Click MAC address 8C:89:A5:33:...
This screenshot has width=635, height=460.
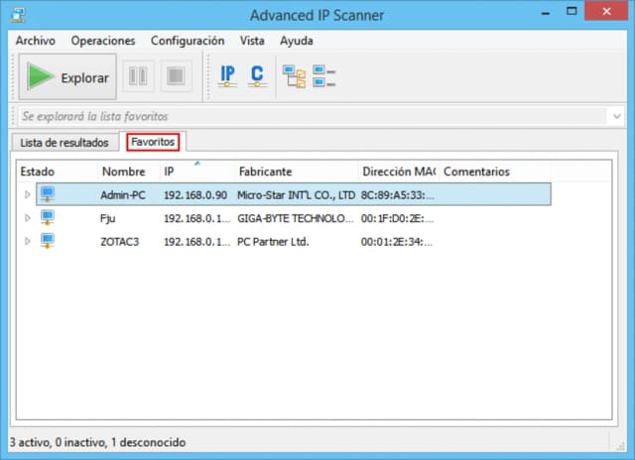[x=398, y=195]
